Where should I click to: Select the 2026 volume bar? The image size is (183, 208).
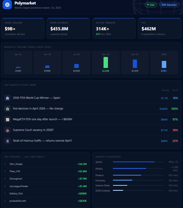[164, 65]
